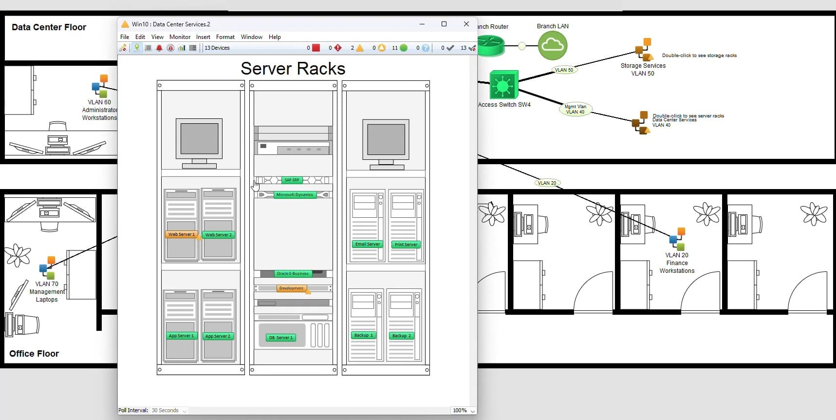Select the map view pin icon
The width and height of the screenshot is (836, 420).
[137, 48]
